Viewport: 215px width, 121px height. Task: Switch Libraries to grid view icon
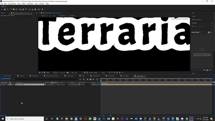click(209, 32)
